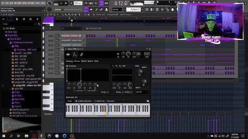Open the TOOLS menu

click(38, 3)
